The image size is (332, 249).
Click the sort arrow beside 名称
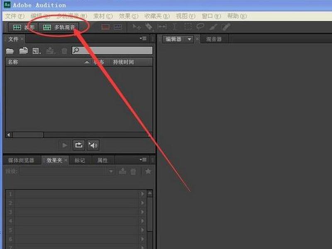click(87, 62)
